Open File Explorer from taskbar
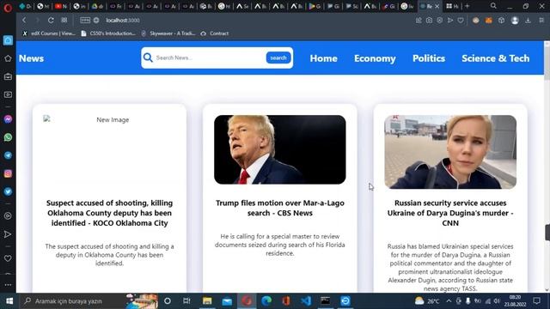The width and height of the screenshot is (550, 309). [207, 301]
